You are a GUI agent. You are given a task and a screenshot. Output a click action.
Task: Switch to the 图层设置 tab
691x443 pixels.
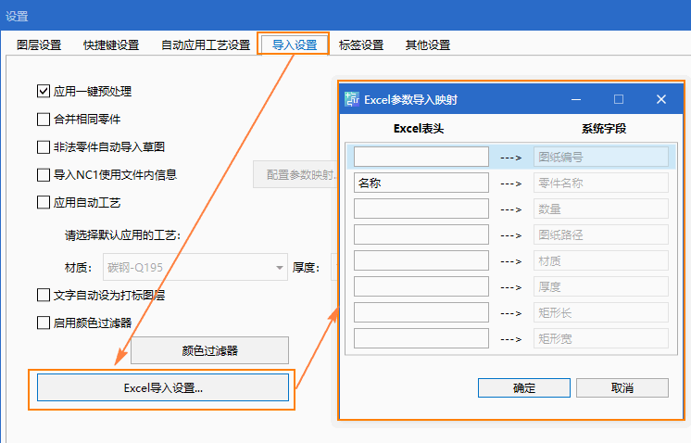[39, 44]
